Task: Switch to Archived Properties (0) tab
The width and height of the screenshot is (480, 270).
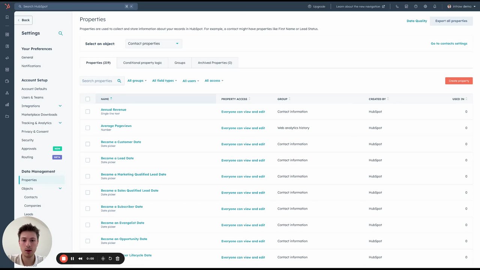Action: click(215, 63)
